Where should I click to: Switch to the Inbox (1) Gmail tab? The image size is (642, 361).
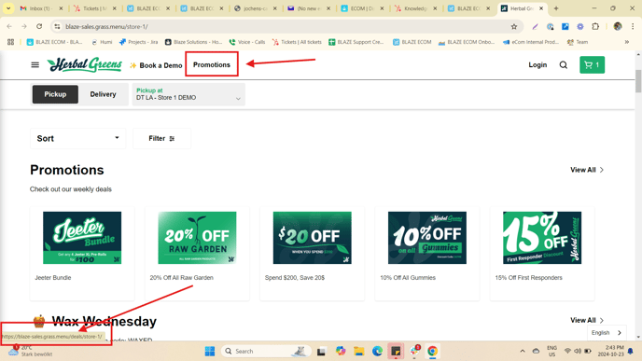pos(41,8)
